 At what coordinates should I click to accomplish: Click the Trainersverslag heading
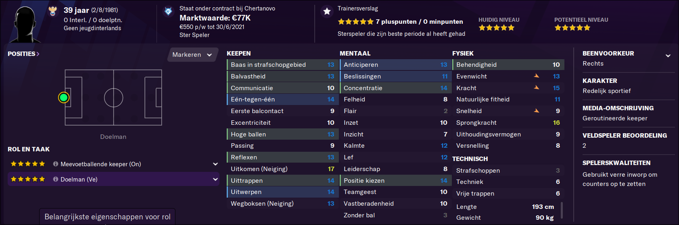(x=358, y=8)
